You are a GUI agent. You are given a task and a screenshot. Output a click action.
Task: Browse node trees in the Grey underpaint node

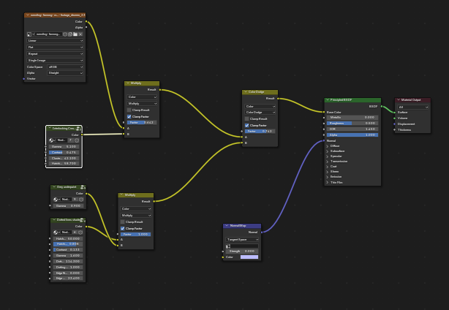tap(57, 199)
